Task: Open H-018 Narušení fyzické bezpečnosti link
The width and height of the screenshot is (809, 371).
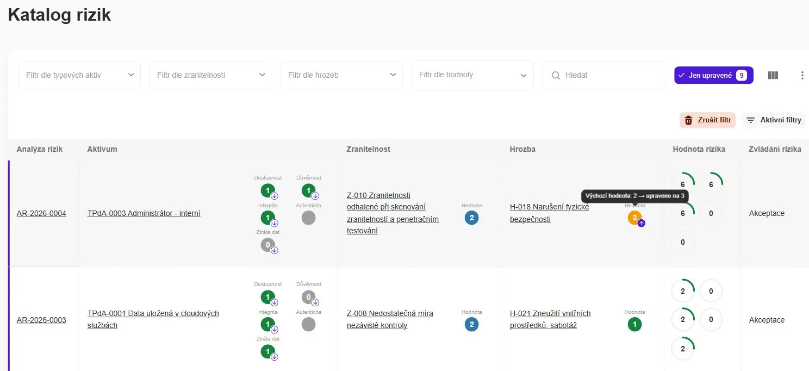Action: point(549,213)
